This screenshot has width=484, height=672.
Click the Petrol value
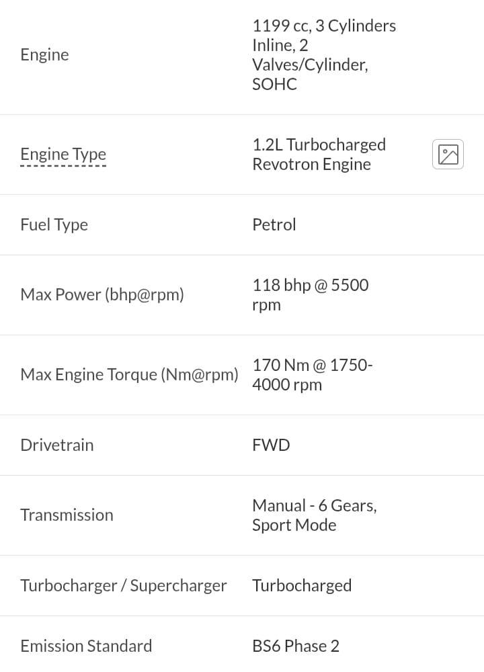point(274,224)
